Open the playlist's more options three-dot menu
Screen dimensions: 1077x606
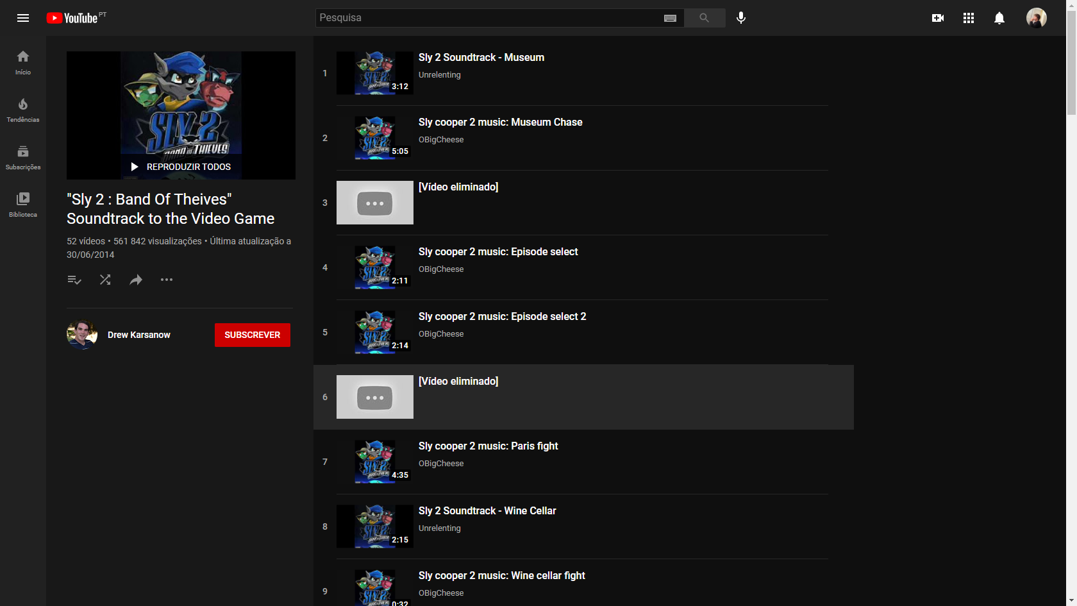(x=167, y=280)
